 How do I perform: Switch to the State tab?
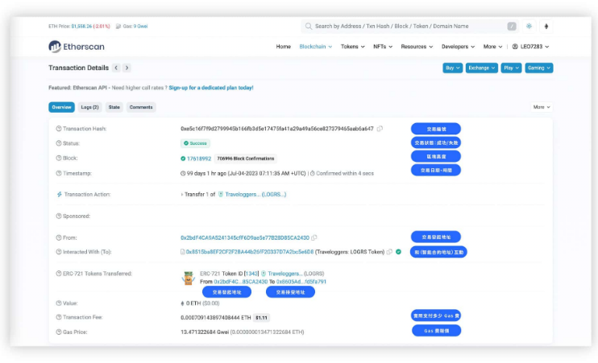(x=114, y=107)
